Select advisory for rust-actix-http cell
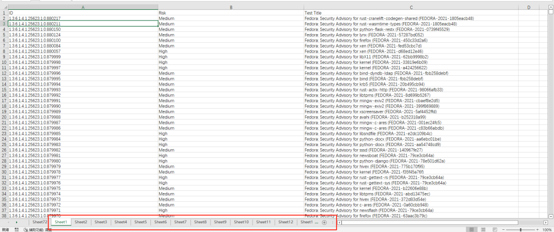Screen dimensions: 554x232 pyautogui.click(x=411, y=89)
